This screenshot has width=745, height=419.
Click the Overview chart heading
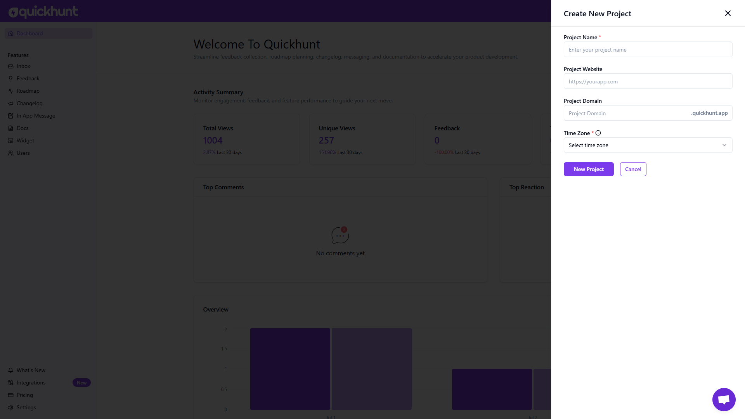(216, 310)
